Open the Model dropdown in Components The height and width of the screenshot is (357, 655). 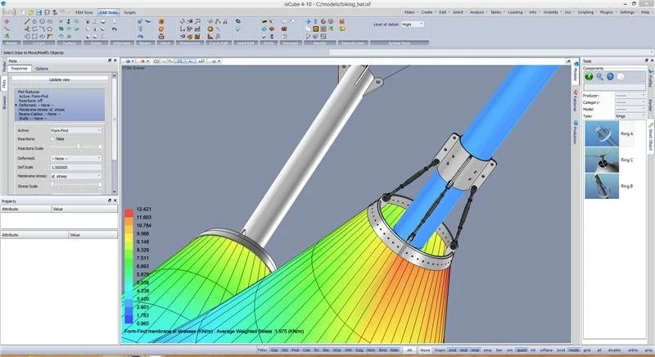coord(630,109)
